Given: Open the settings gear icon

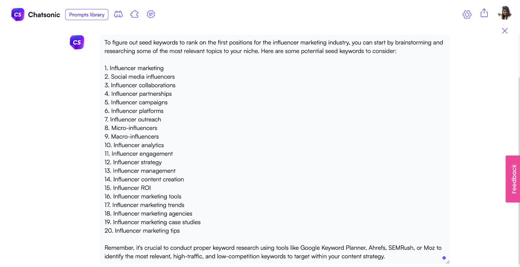Looking at the screenshot, I should click(467, 14).
